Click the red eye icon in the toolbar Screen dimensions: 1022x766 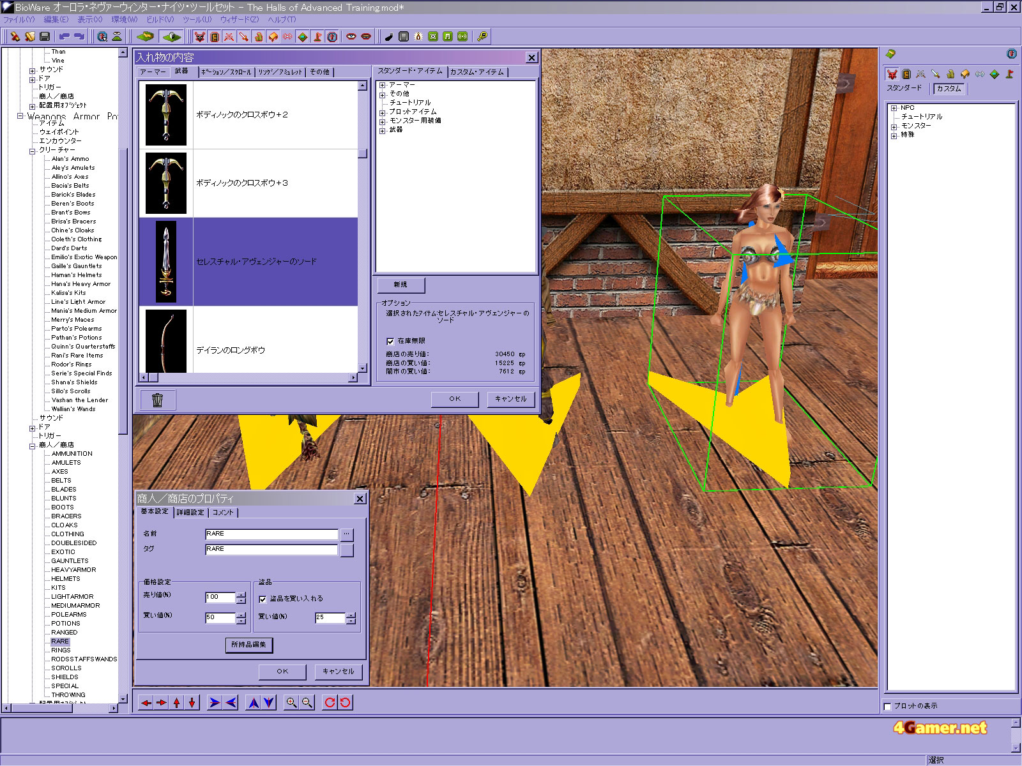(351, 36)
